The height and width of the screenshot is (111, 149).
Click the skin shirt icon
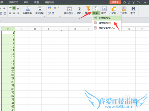tap(134, 2)
